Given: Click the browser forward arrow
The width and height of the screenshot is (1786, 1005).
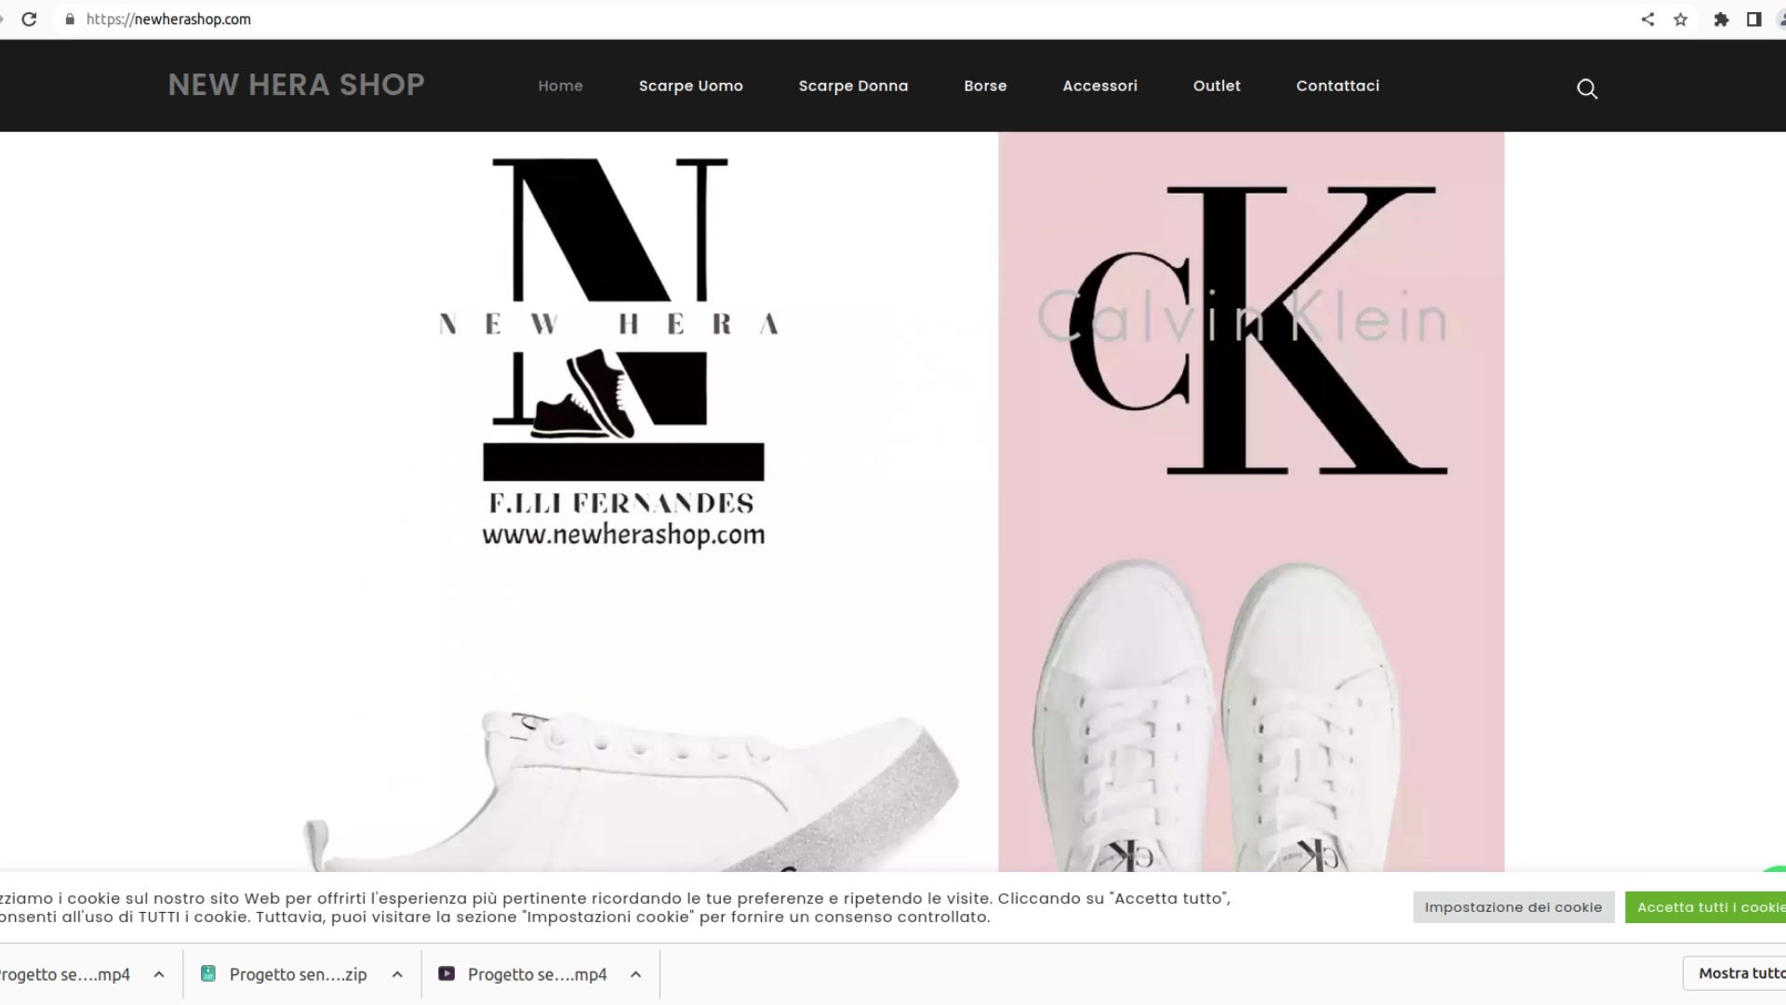Looking at the screenshot, I should 2,19.
